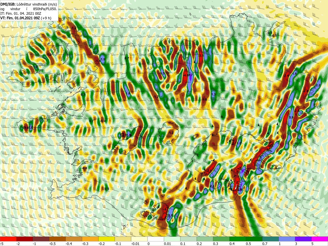This screenshot has width=328, height=246.
Task: Click the '-2.8' value label on the map
Action: pos(209,171)
